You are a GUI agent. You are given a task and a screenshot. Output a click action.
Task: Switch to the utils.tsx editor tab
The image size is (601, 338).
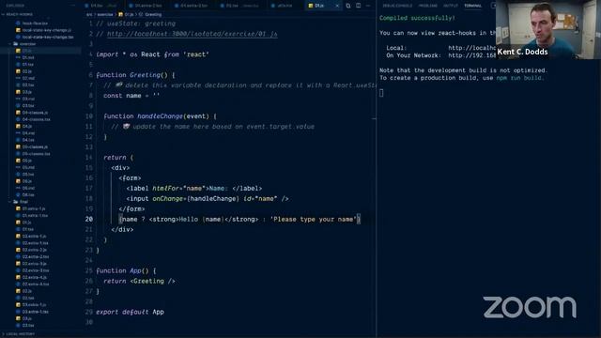pyautogui.click(x=284, y=6)
